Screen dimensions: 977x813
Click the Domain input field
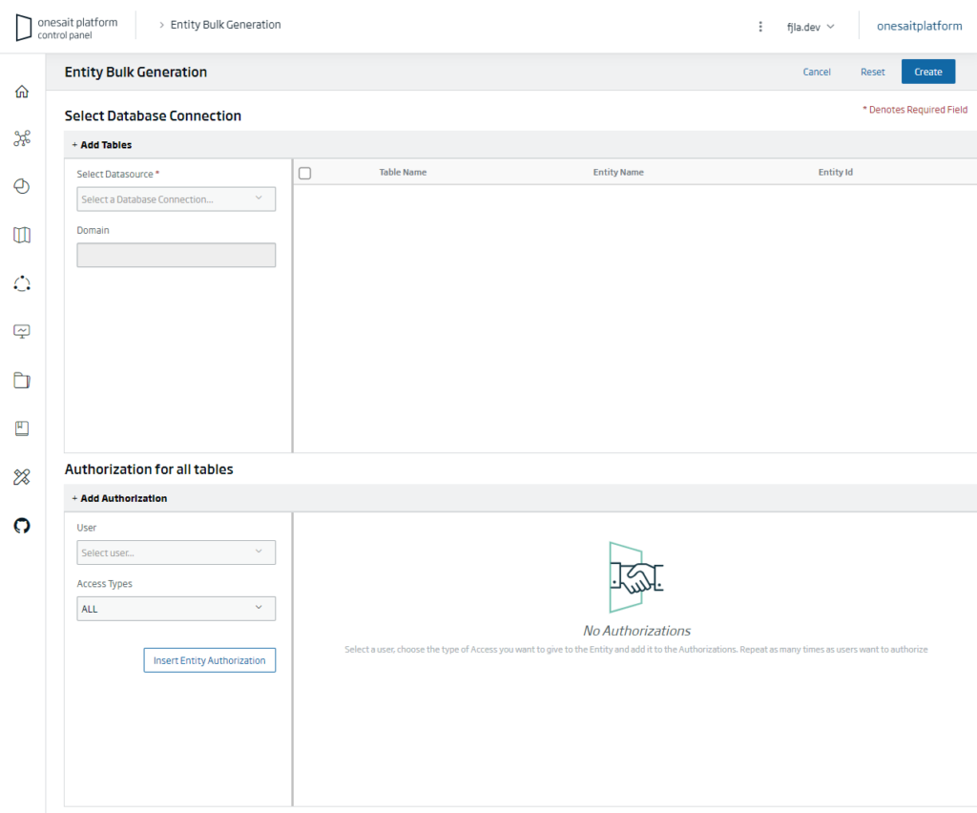177,255
